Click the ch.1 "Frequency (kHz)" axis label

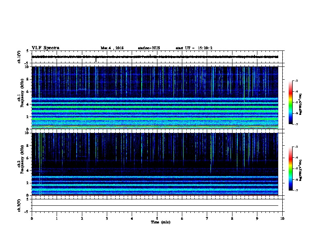pos(22,93)
